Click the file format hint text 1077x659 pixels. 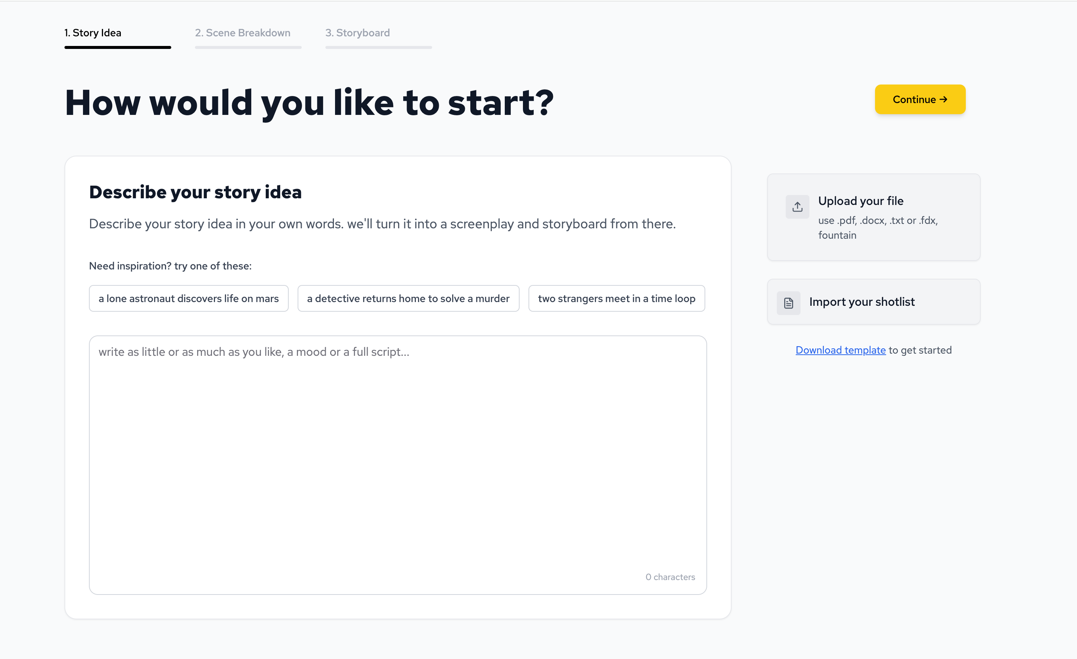click(878, 228)
